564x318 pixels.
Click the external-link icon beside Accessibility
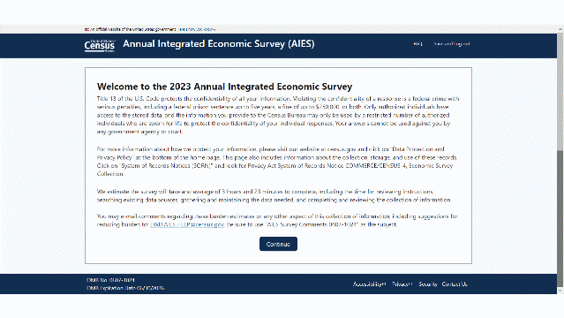tap(384, 284)
